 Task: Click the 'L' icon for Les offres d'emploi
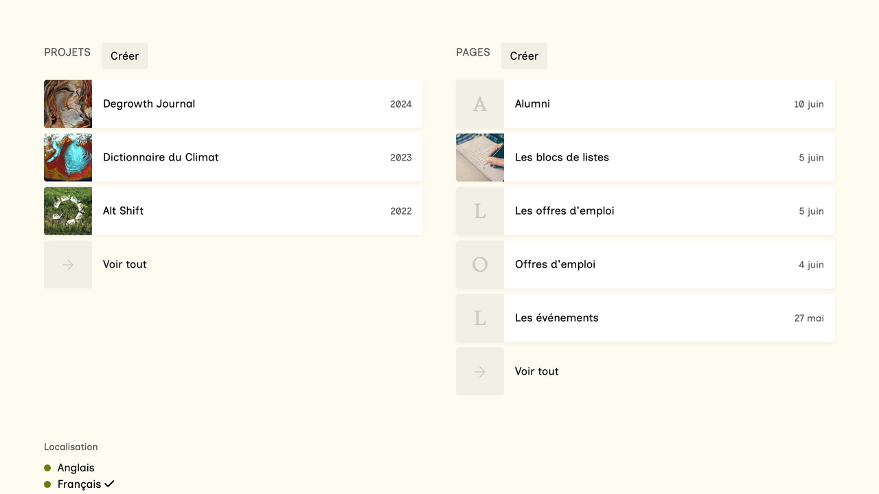[480, 211]
